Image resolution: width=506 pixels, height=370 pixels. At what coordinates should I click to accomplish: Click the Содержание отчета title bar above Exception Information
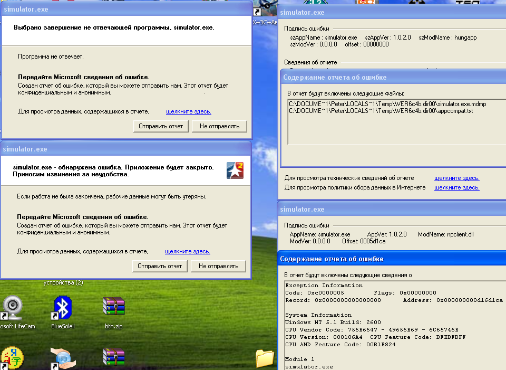[x=392, y=259]
